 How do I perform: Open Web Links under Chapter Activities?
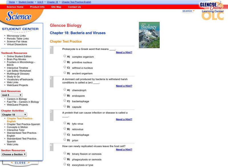pos(13,144)
